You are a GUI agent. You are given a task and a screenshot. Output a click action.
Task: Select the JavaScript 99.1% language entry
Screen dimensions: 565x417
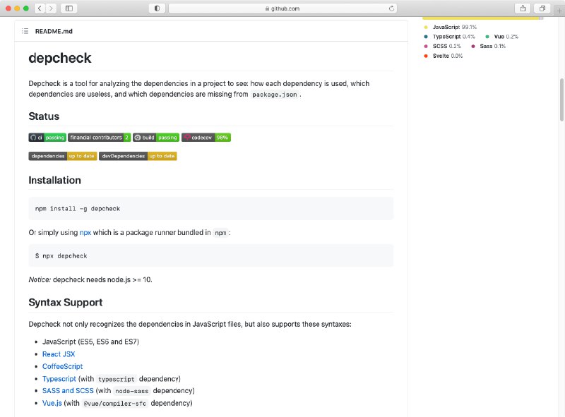tap(451, 27)
